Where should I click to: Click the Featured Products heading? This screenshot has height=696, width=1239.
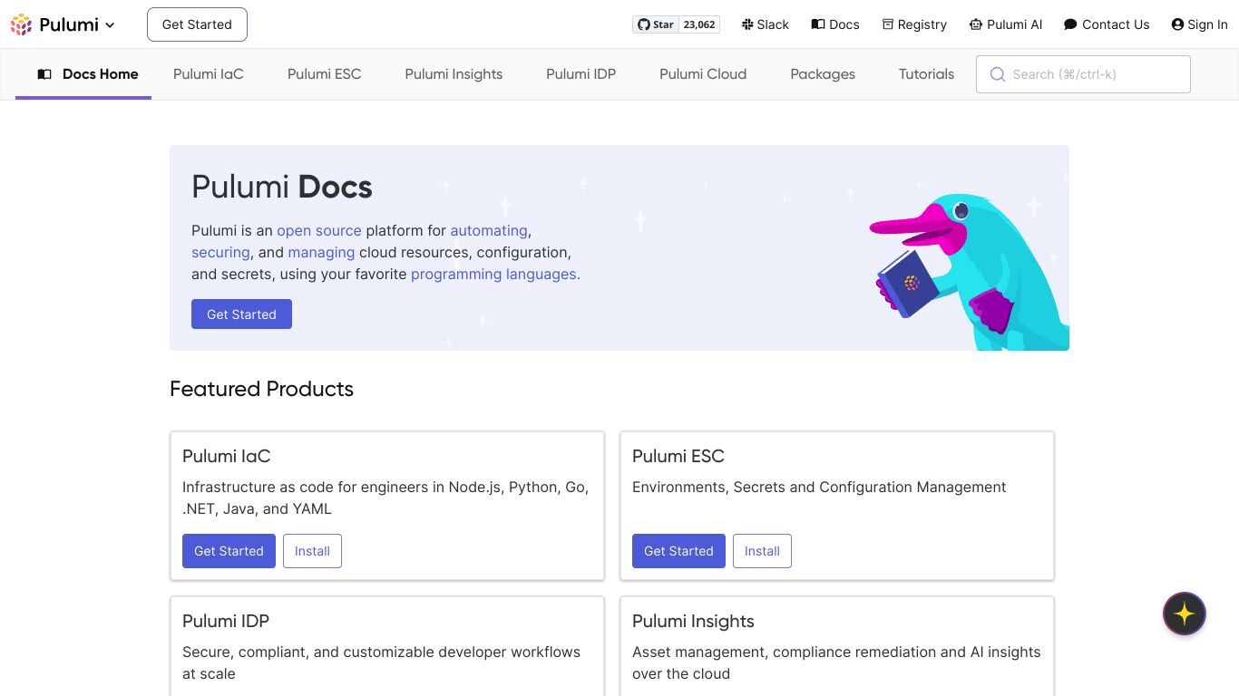tap(261, 389)
